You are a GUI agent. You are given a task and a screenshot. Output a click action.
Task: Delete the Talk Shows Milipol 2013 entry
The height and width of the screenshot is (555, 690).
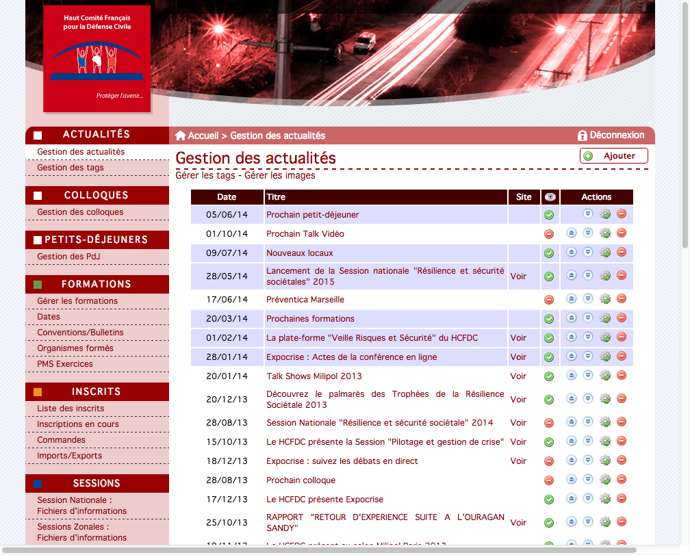click(622, 375)
